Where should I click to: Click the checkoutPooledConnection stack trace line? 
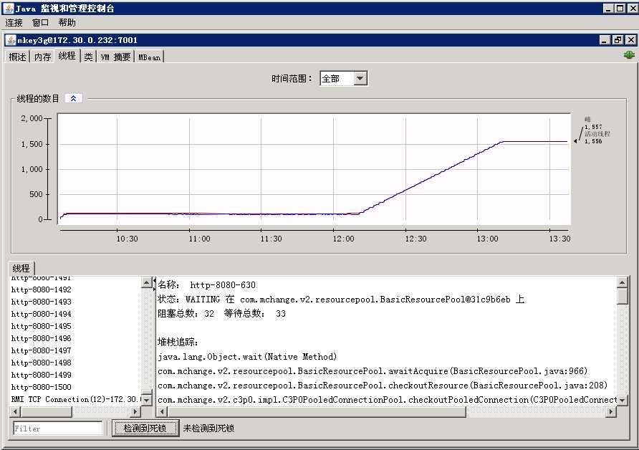pyautogui.click(x=387, y=399)
